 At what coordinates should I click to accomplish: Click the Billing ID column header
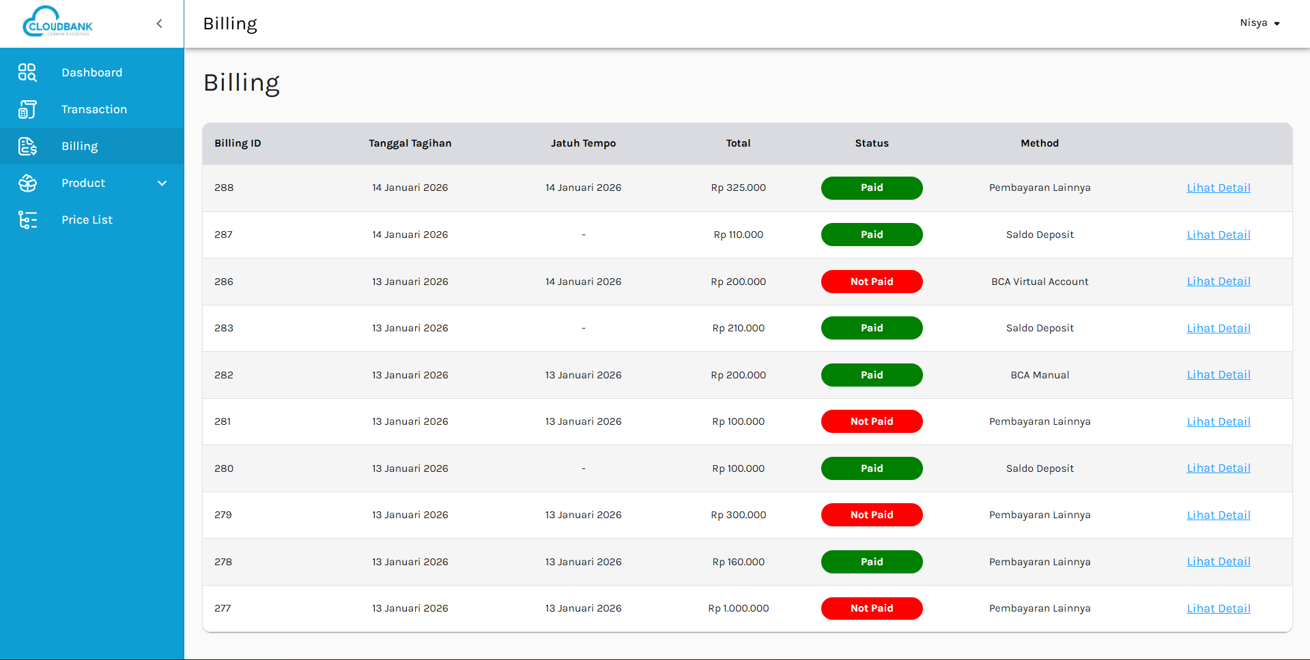click(238, 143)
